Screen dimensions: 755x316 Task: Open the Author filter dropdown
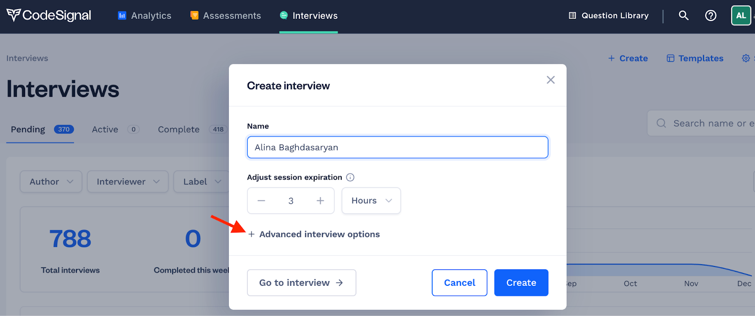pos(51,182)
